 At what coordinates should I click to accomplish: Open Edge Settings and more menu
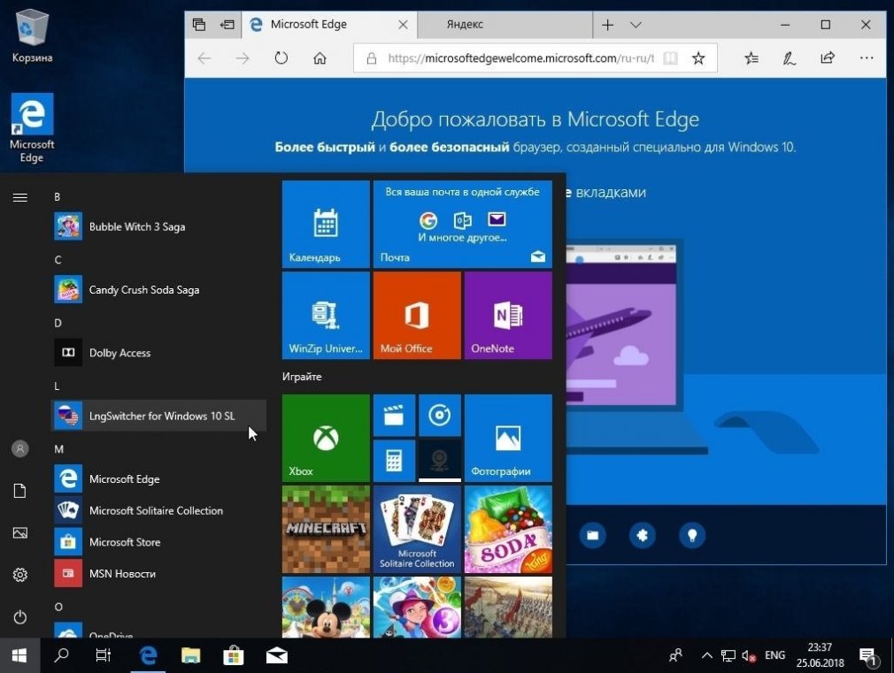[x=866, y=58]
